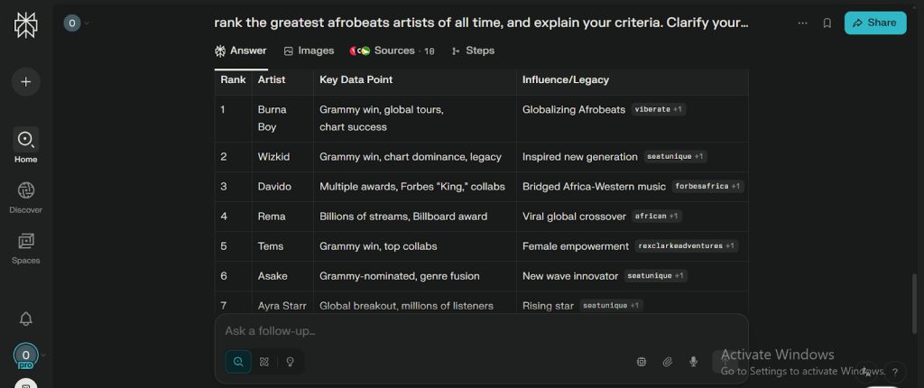This screenshot has height=388, width=924.
Task: Open the forbesafrica citation in the Davido row
Action: [707, 187]
